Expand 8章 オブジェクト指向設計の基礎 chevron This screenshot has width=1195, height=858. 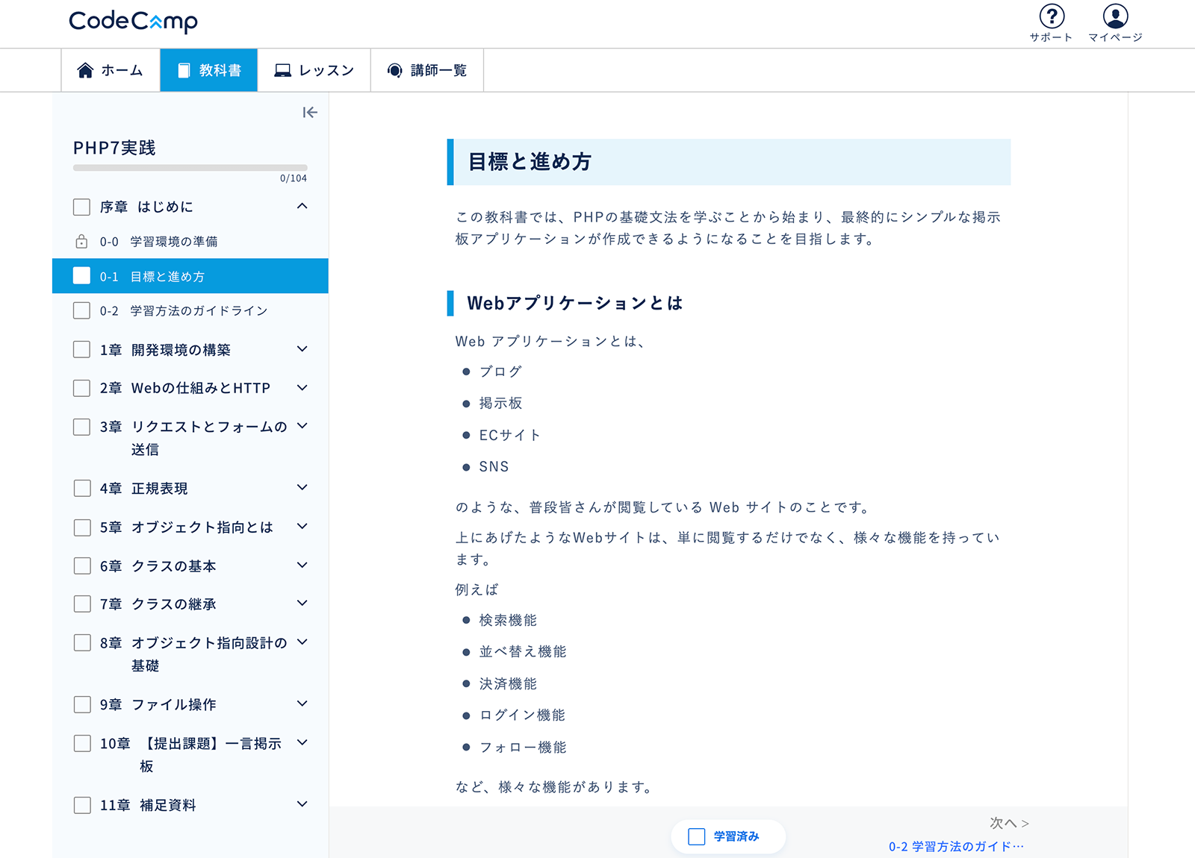coord(302,642)
